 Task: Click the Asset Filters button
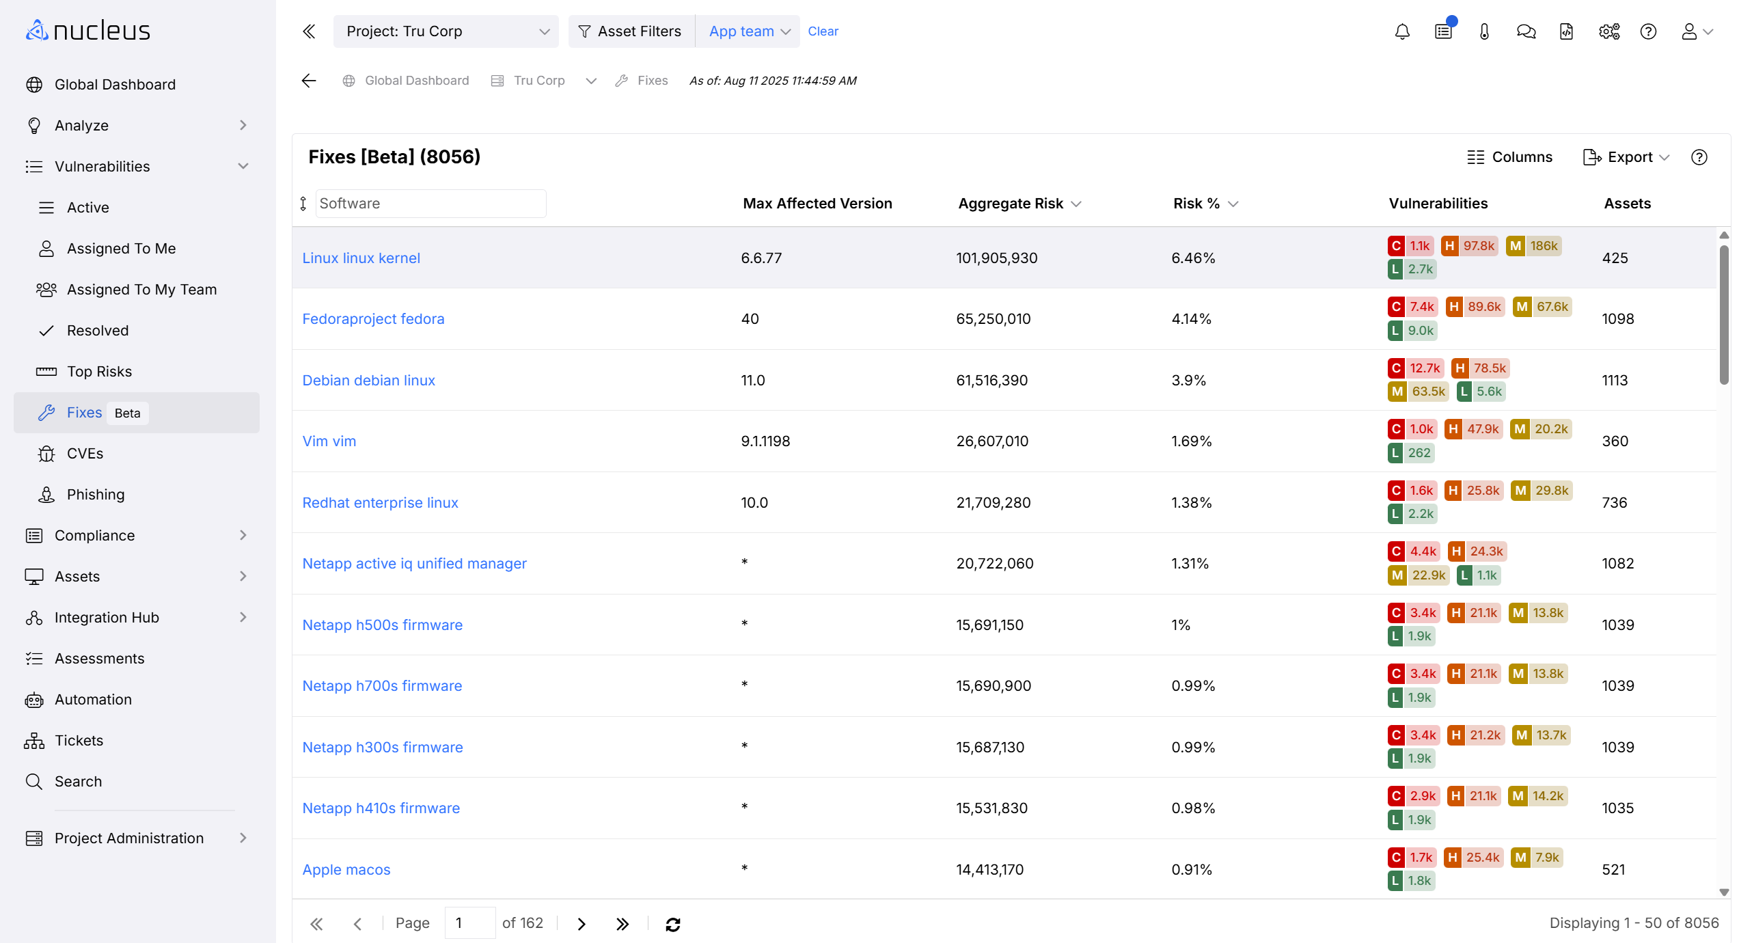pyautogui.click(x=631, y=31)
